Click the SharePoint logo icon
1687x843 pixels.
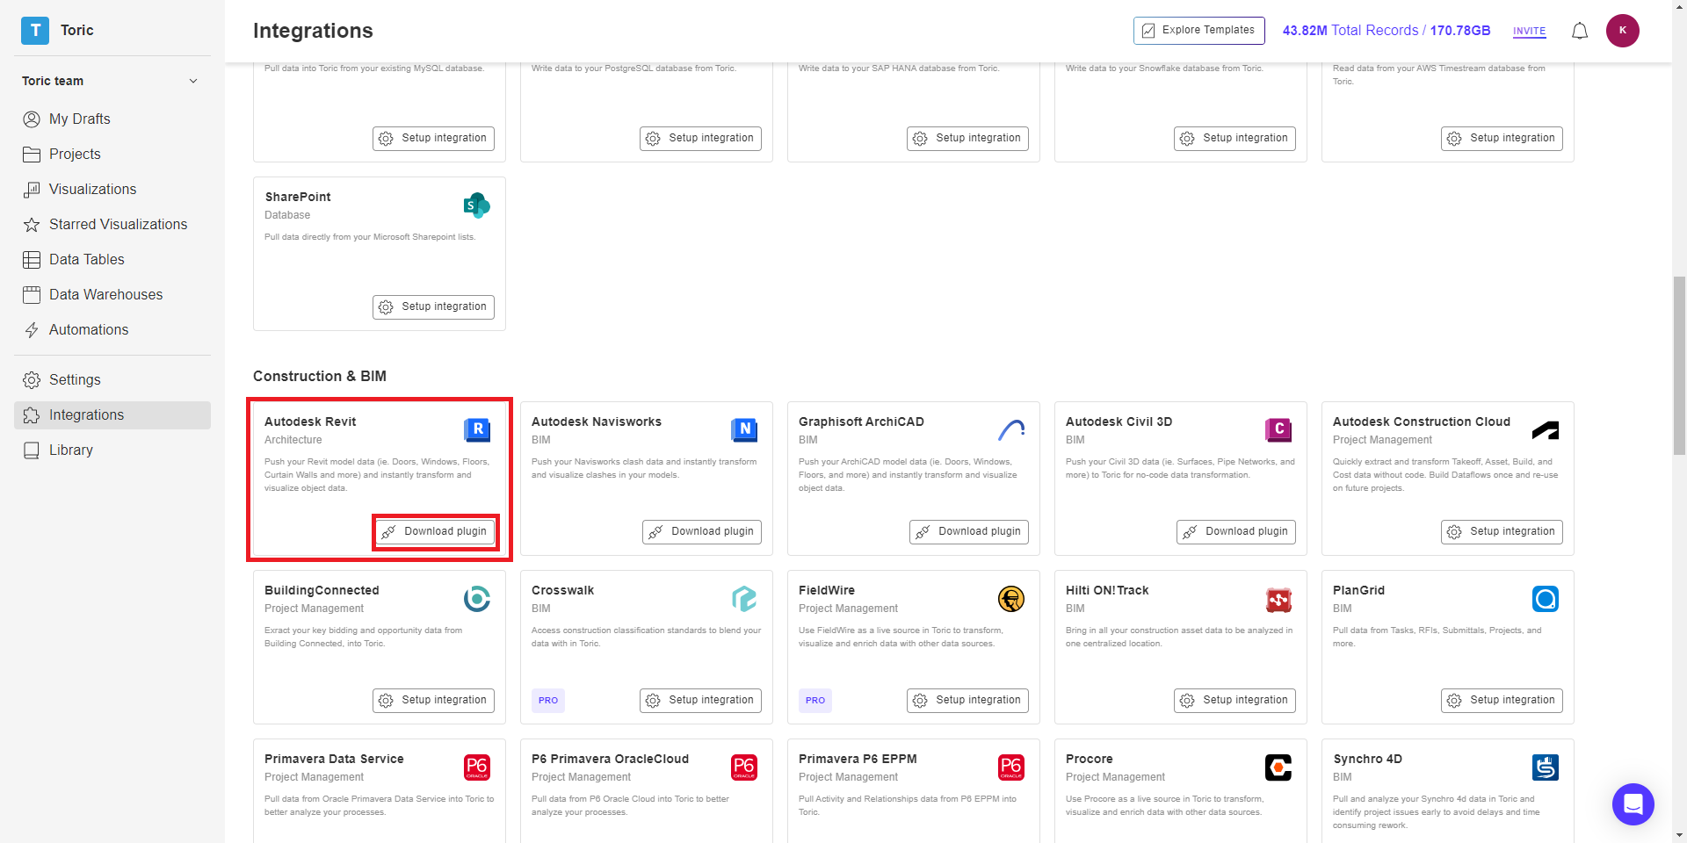point(477,205)
